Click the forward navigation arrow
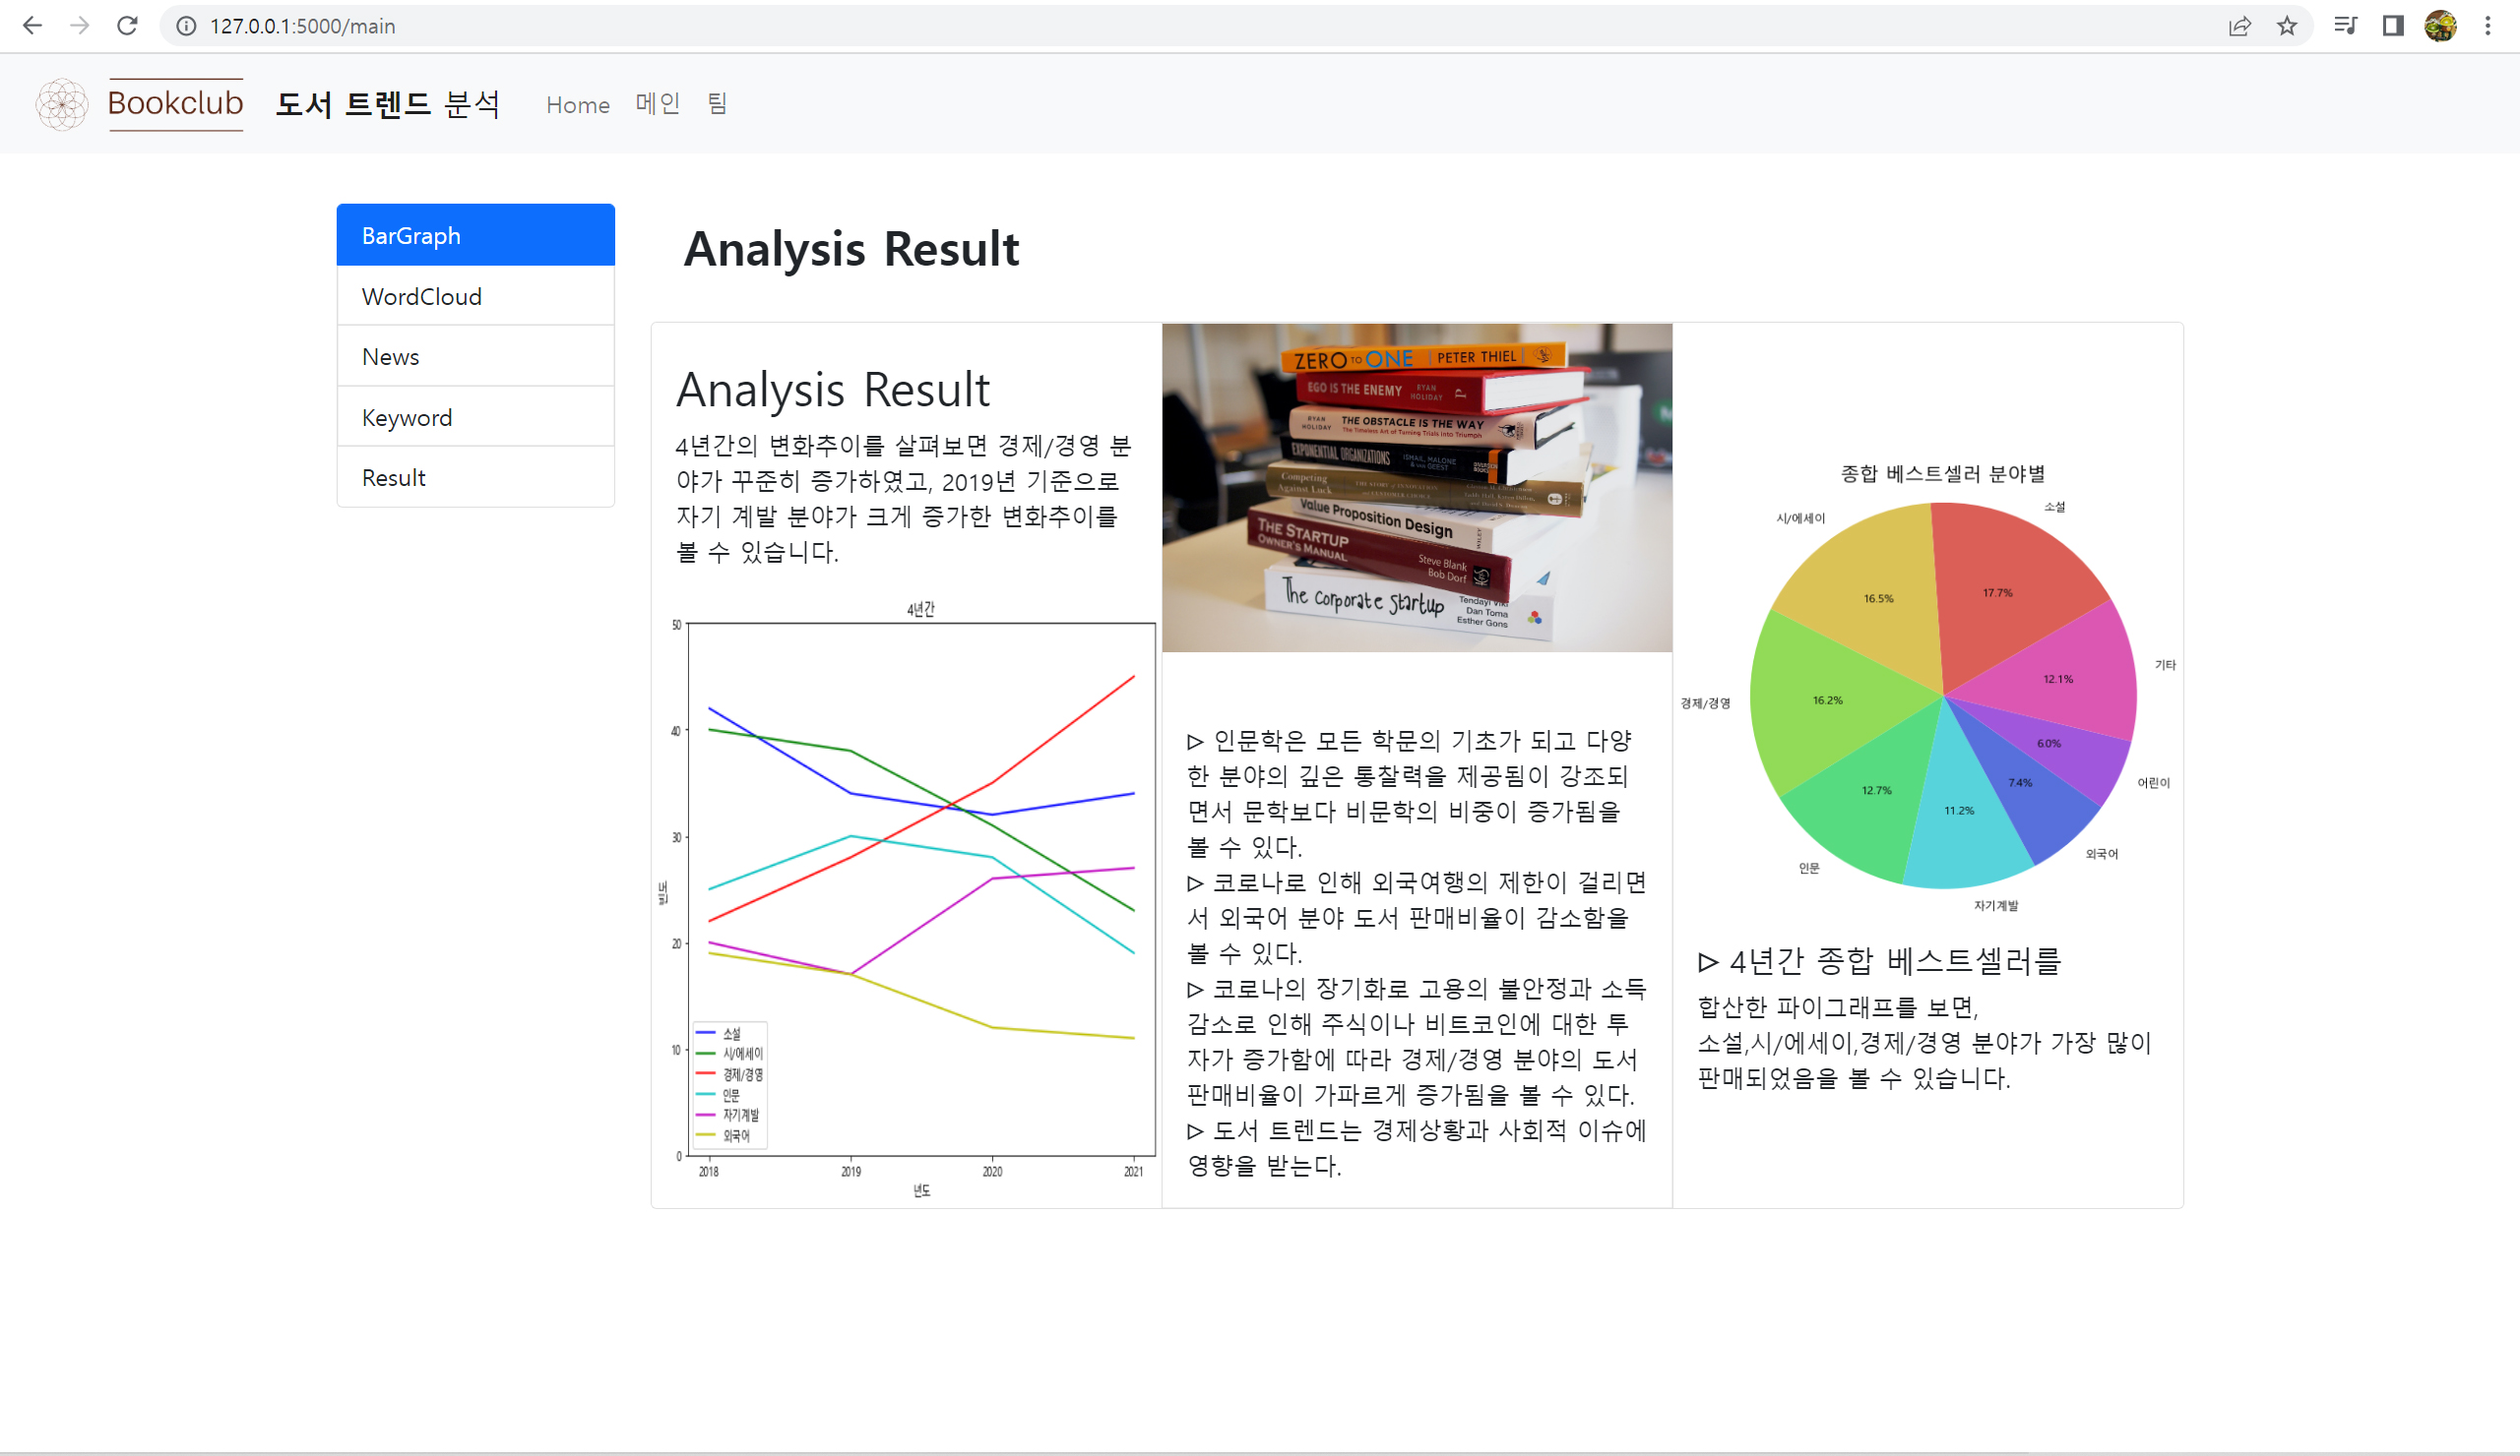Screen dimensions: 2520x1456 click(80, 26)
